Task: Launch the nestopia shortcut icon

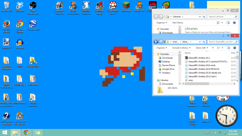Action: [x=60, y=8]
